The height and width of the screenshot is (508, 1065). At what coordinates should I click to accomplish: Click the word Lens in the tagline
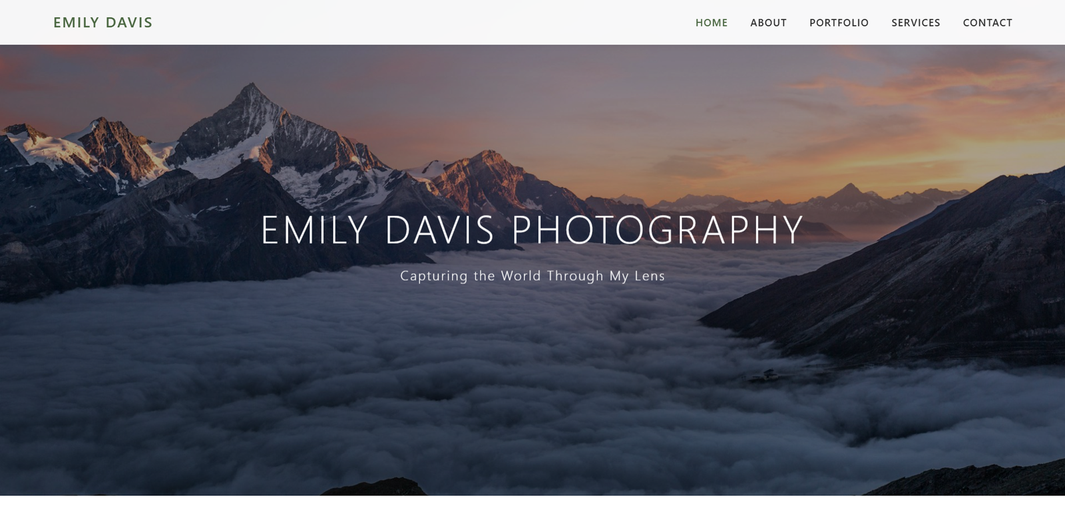pyautogui.click(x=650, y=276)
